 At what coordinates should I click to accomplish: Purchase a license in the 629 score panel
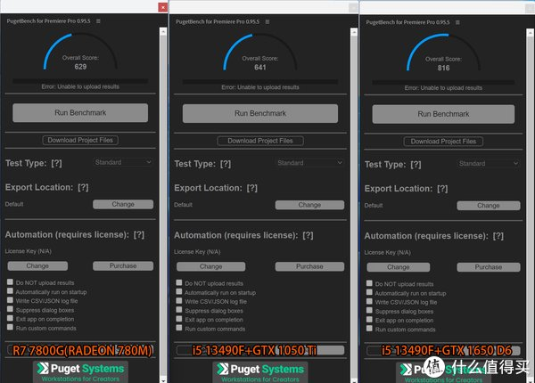[123, 265]
